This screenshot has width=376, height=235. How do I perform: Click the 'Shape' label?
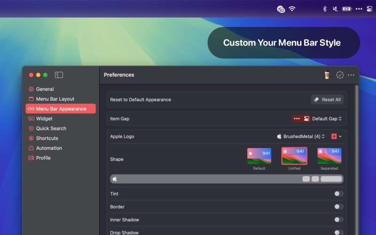coord(117,159)
